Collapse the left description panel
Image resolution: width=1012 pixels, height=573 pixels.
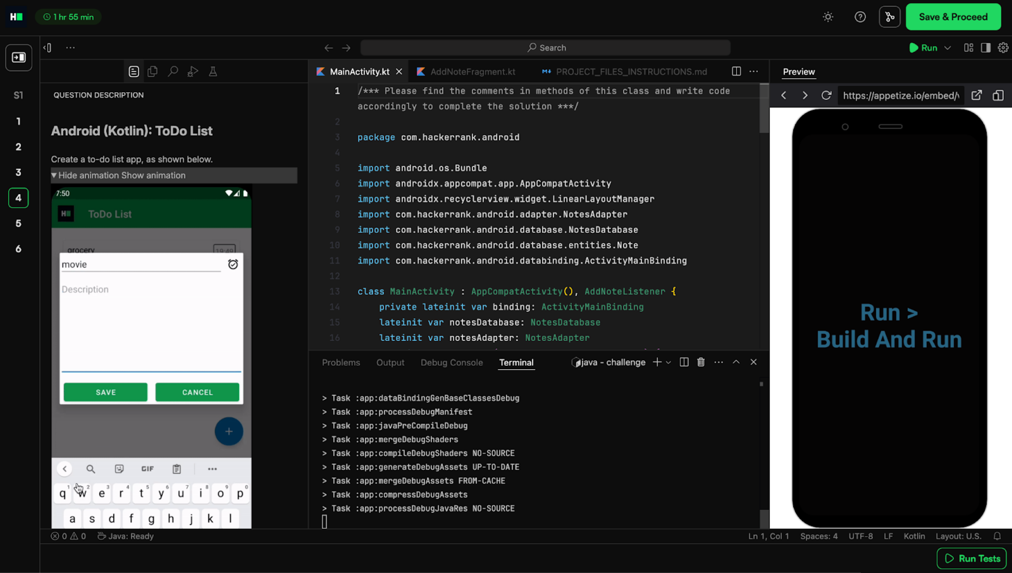click(x=48, y=48)
